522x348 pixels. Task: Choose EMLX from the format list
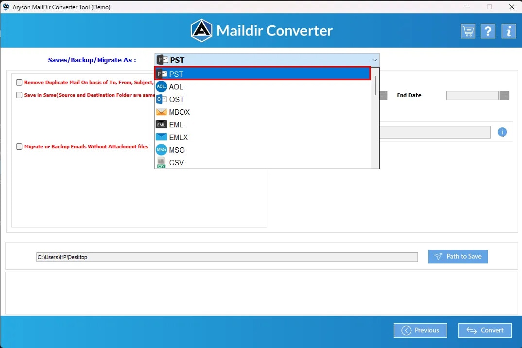click(262, 137)
